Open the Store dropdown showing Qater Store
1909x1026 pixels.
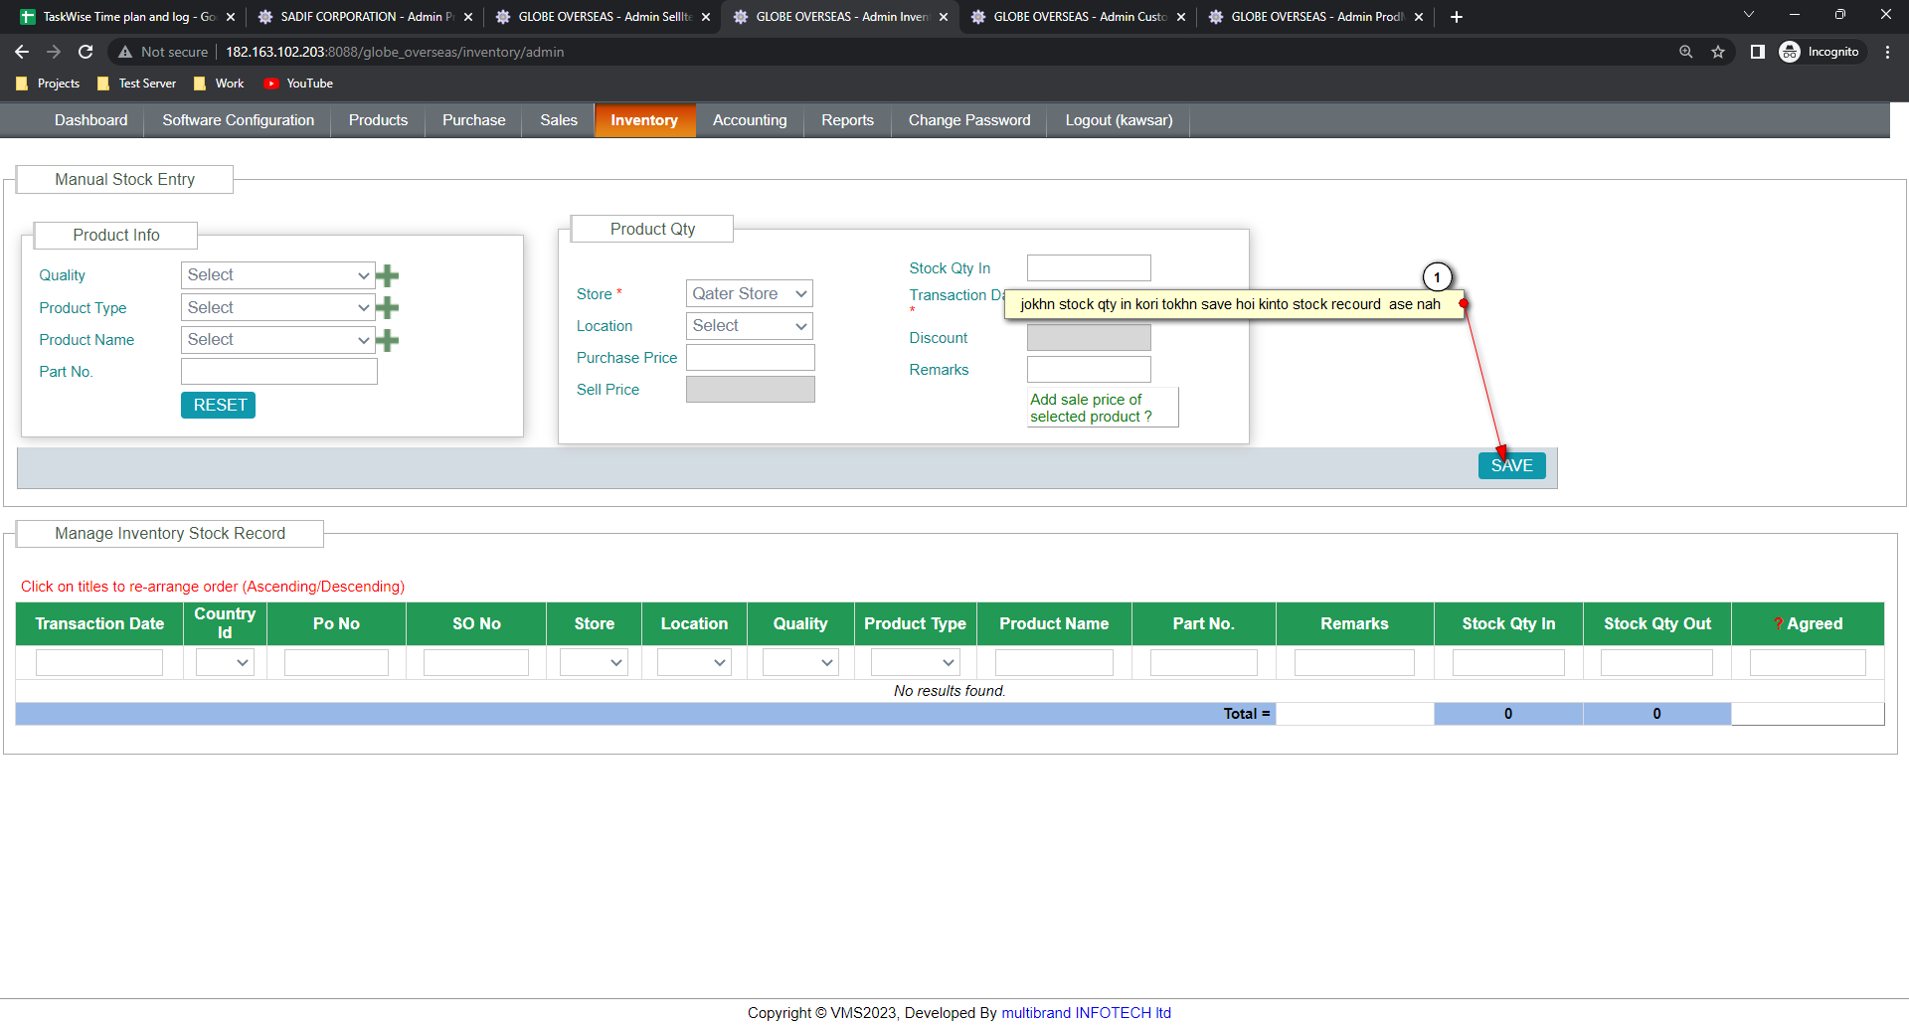pyautogui.click(x=750, y=293)
